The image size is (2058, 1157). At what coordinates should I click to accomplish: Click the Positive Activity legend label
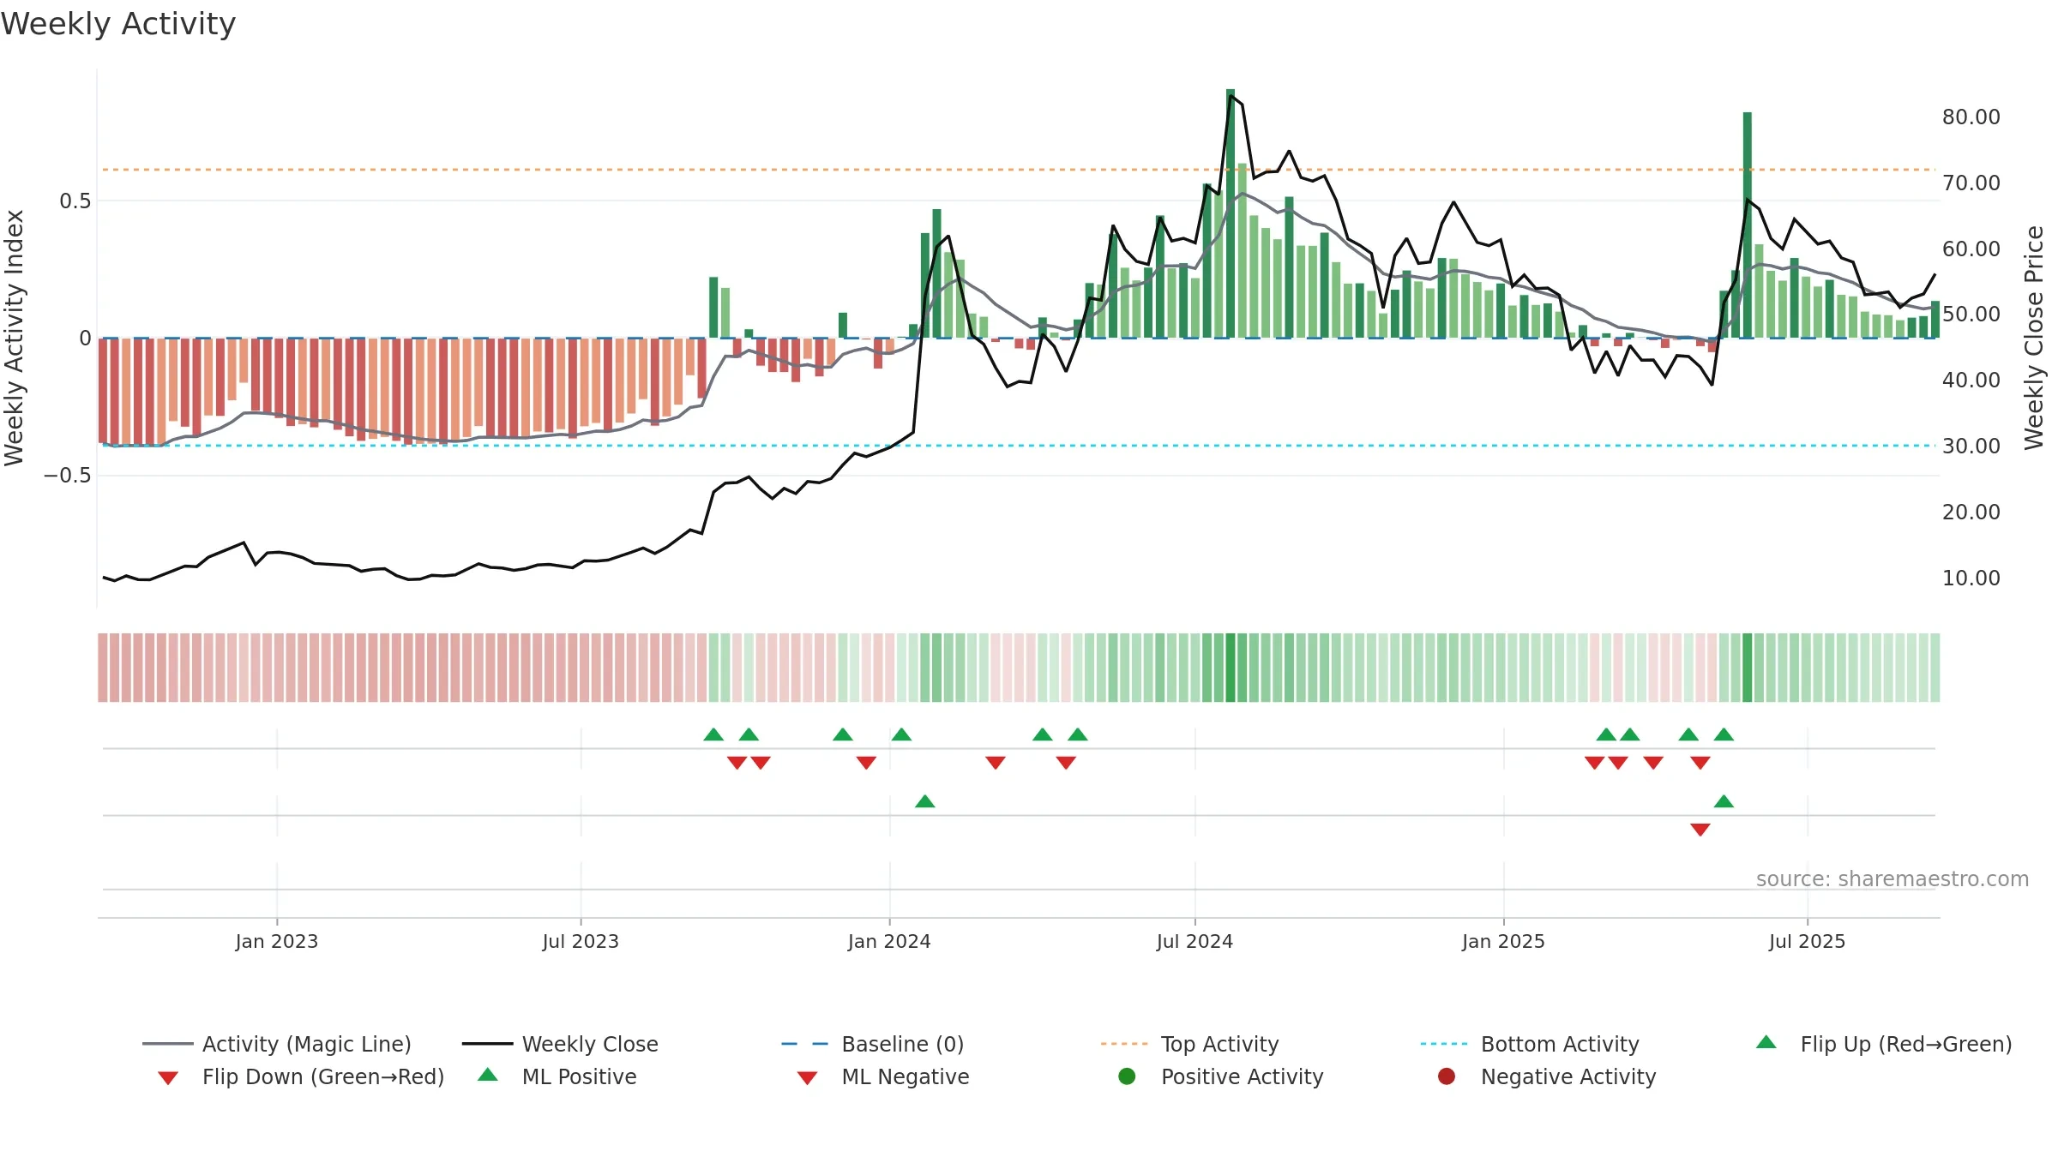tap(1243, 1076)
